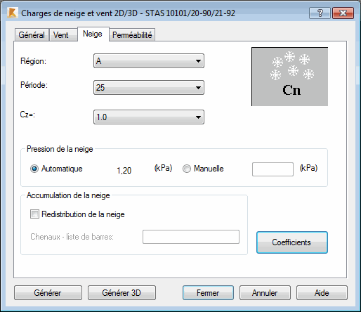Click the Fermer button
Image resolution: width=361 pixels, height=312 pixels.
pos(208,293)
